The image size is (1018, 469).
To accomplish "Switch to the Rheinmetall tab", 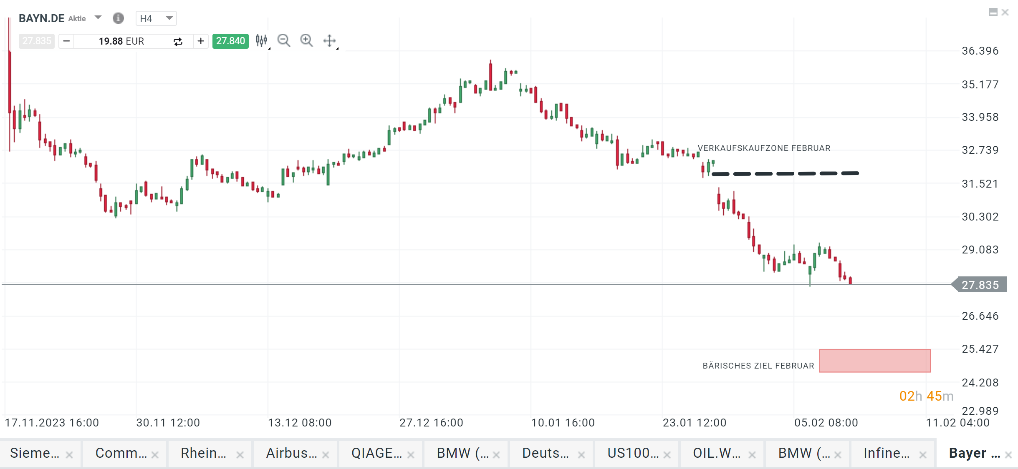I will (203, 453).
